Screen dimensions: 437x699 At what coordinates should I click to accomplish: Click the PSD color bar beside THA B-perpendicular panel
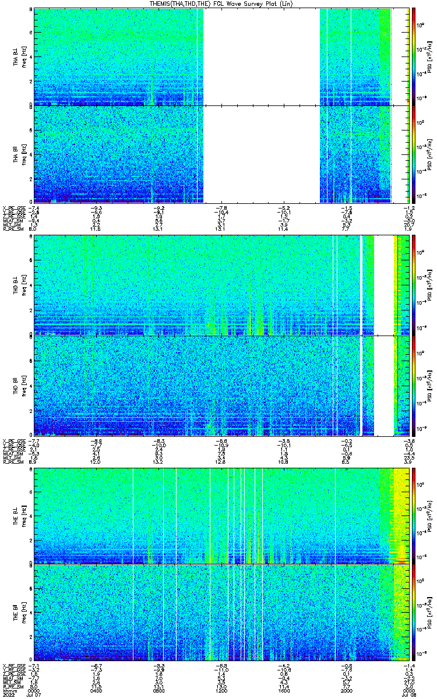coord(414,57)
